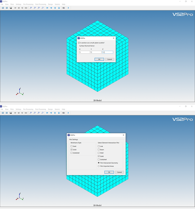Screen dimensions: 195x209
Task: Uncheck Solid under Select Element Intersection Plot
Action: pyautogui.click(x=99, y=156)
